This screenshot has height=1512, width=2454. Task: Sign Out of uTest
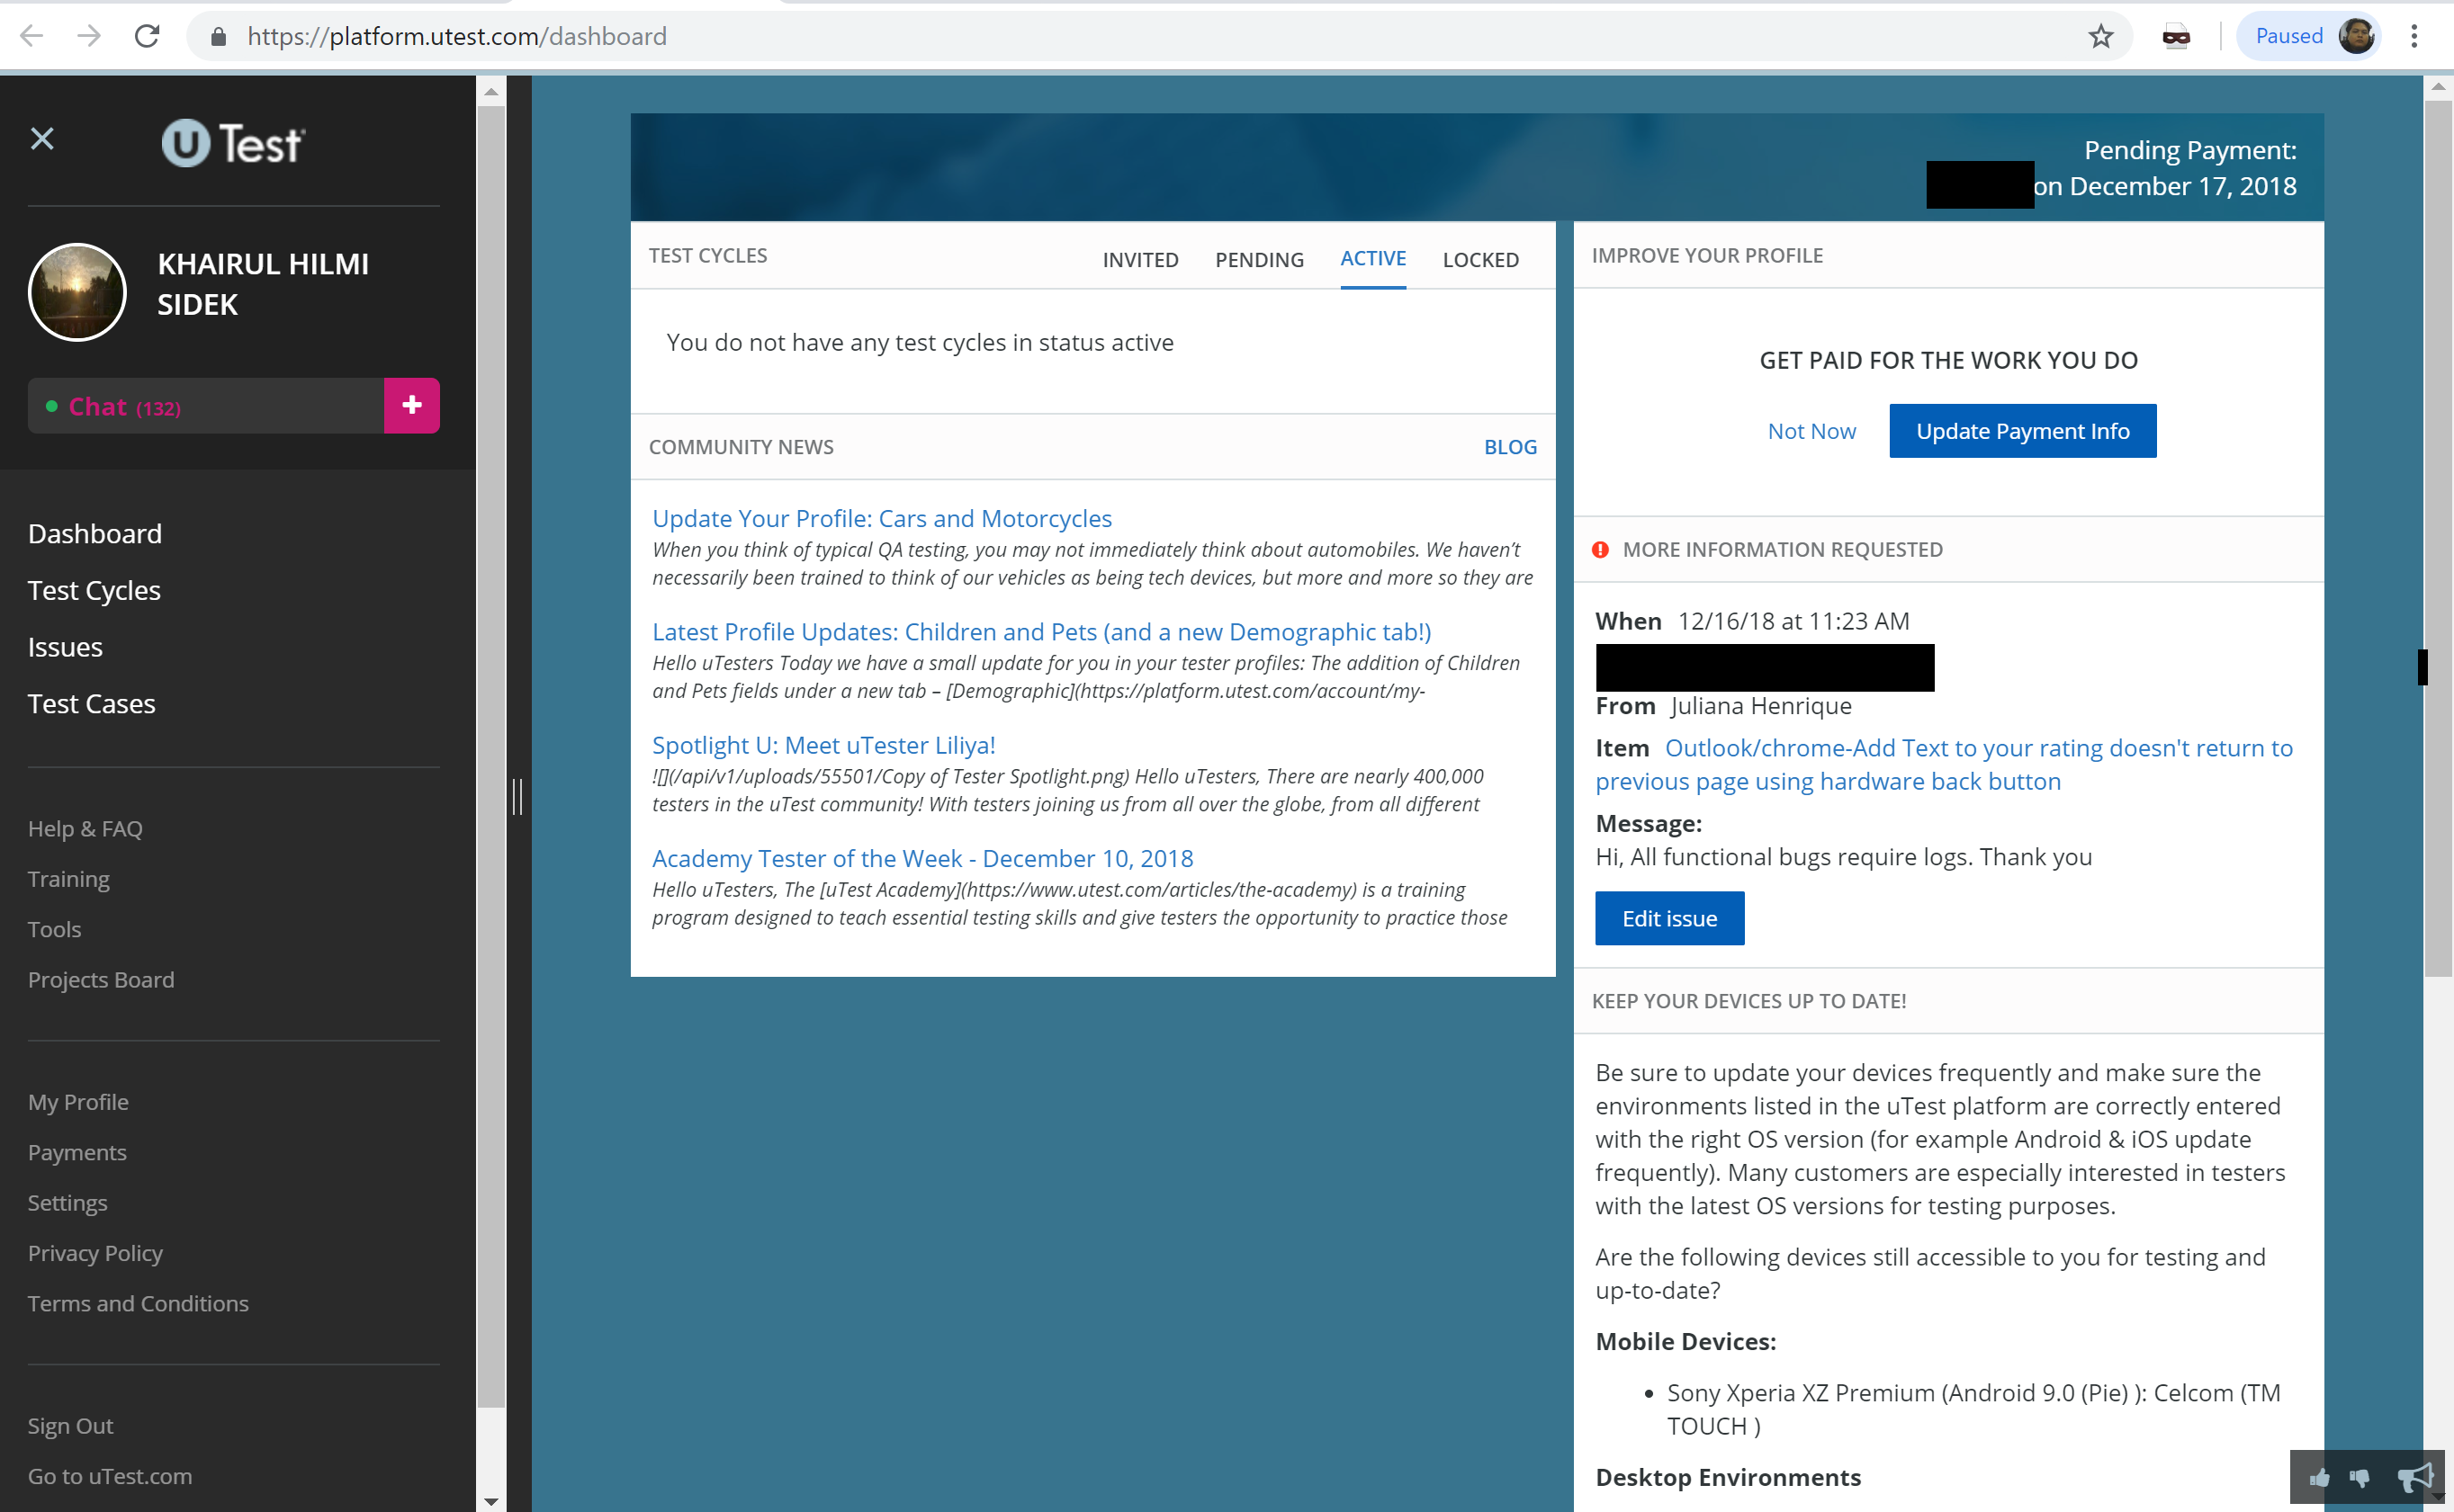[x=70, y=1425]
